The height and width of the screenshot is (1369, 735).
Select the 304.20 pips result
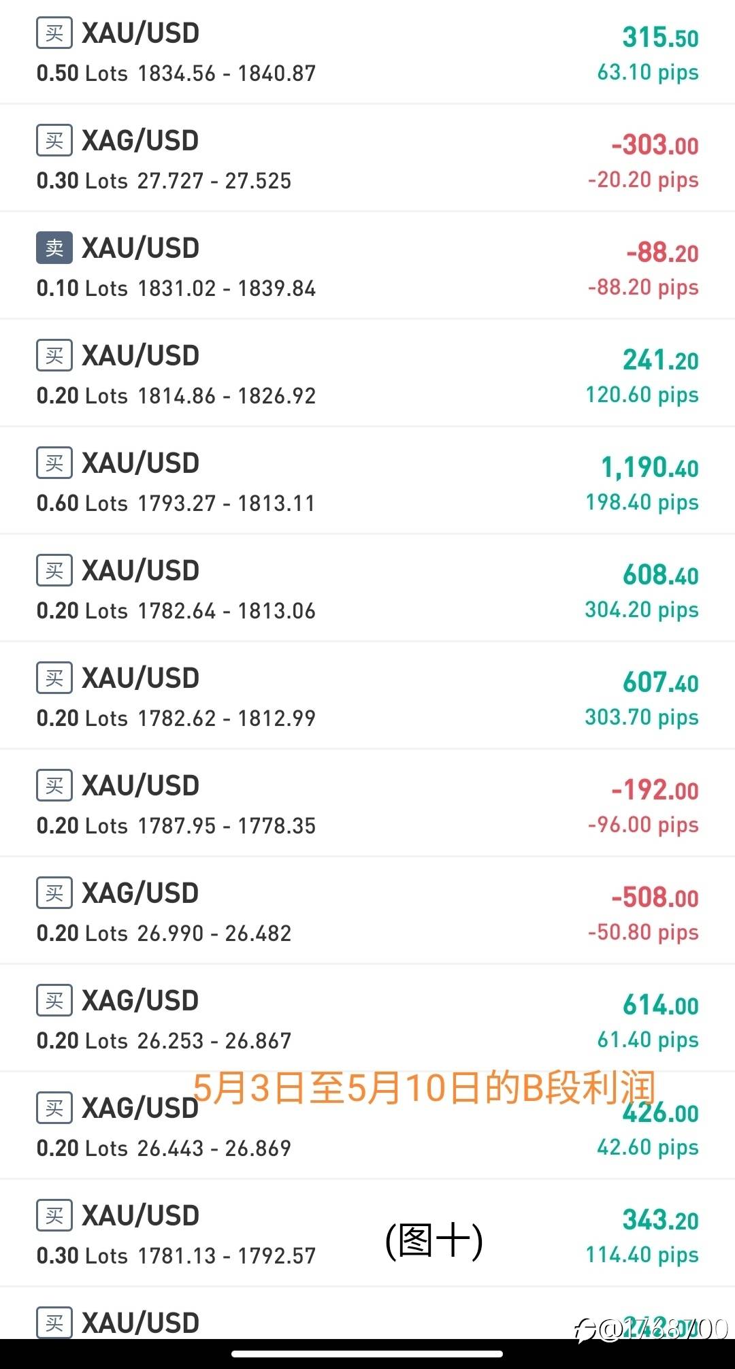tap(642, 610)
